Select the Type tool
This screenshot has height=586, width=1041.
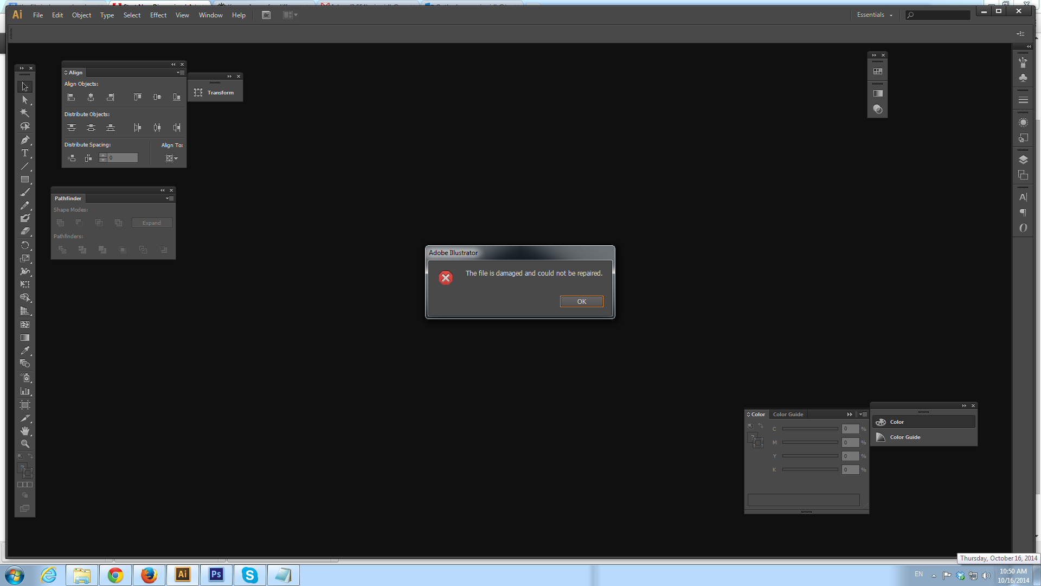pyautogui.click(x=24, y=152)
